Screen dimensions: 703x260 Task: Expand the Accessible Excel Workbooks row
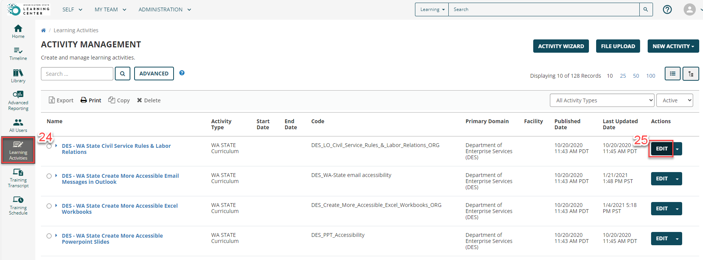tap(56, 205)
